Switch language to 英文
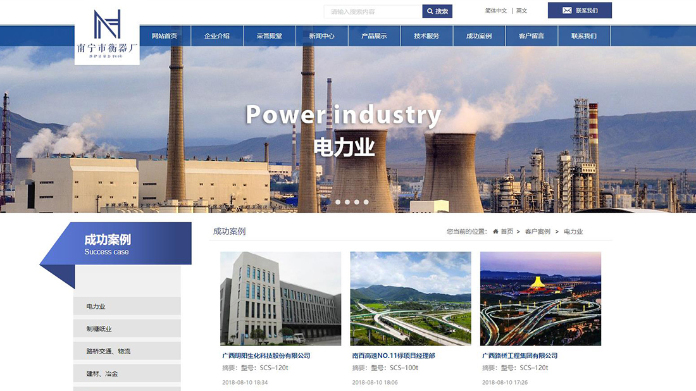696x391 pixels. (521, 11)
